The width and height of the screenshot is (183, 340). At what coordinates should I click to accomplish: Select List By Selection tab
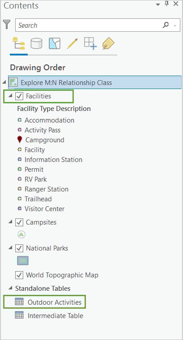55,43
